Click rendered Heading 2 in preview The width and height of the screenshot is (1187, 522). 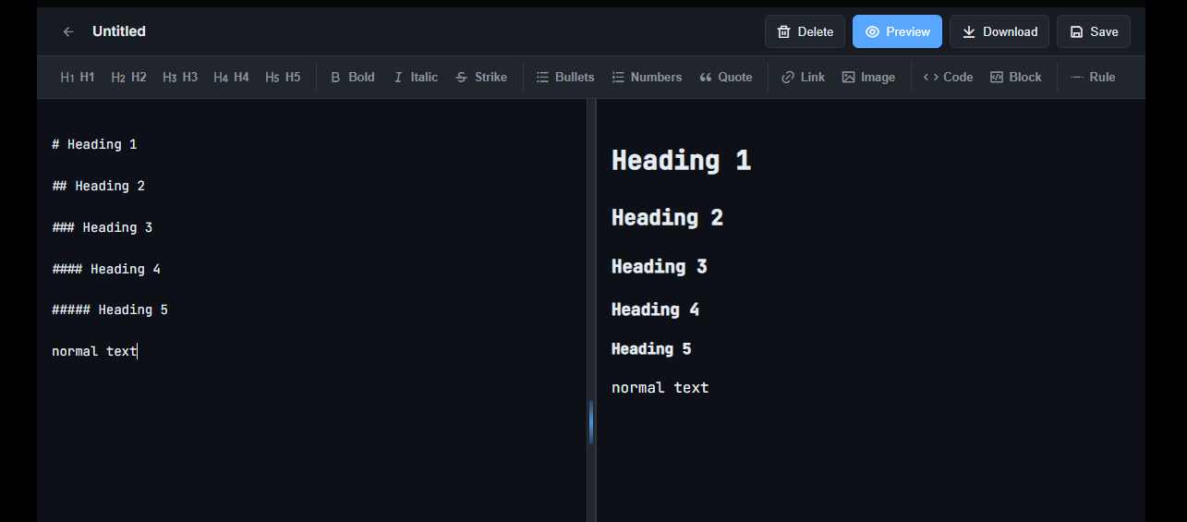(x=667, y=217)
